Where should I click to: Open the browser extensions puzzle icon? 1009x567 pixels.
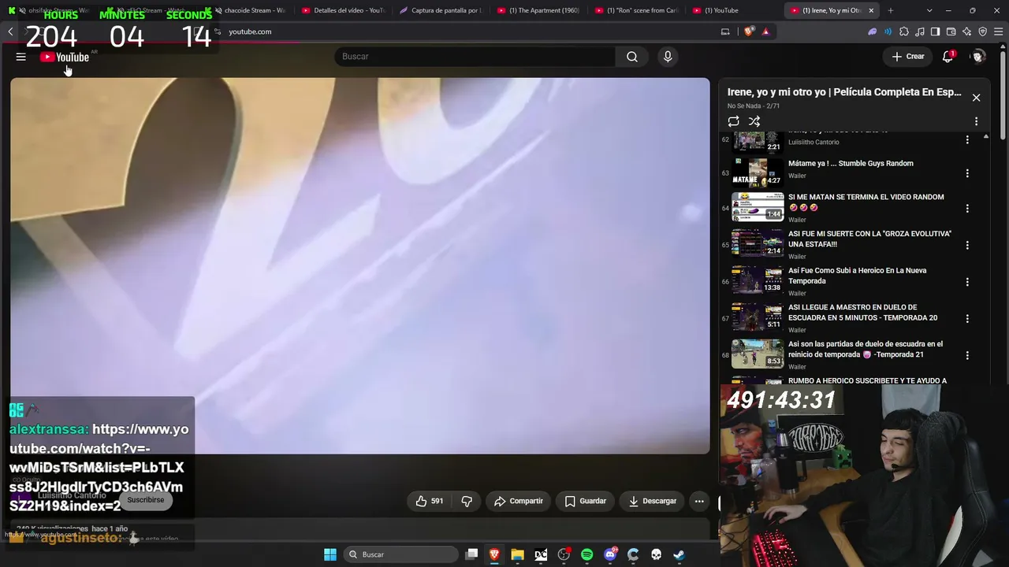[904, 31]
